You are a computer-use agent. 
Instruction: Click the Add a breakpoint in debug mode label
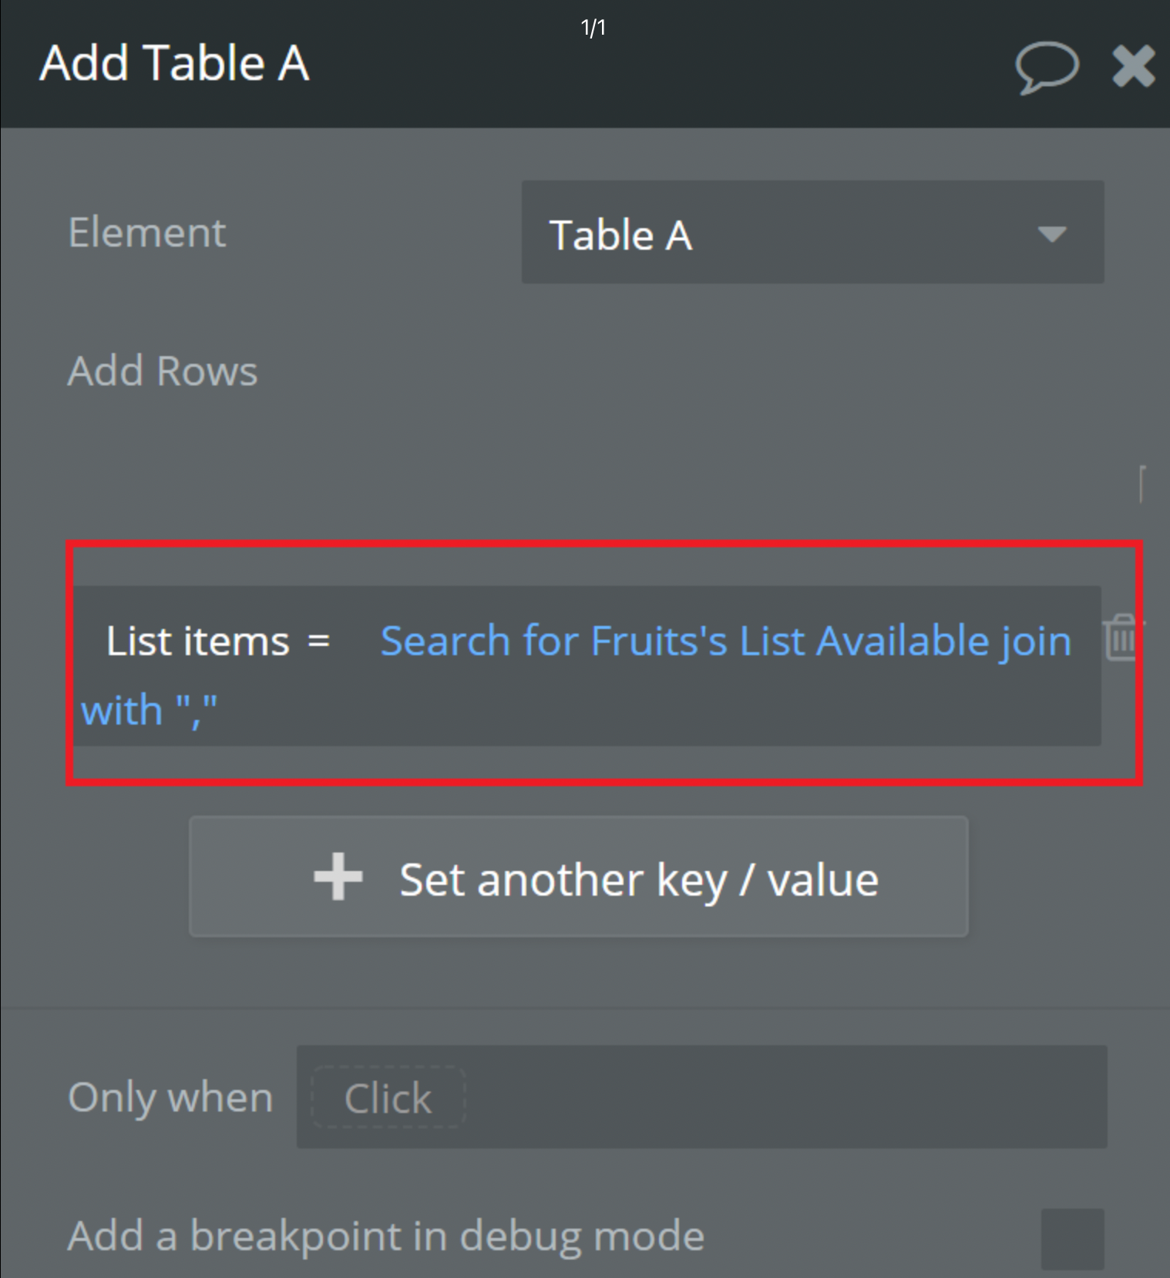click(386, 1236)
